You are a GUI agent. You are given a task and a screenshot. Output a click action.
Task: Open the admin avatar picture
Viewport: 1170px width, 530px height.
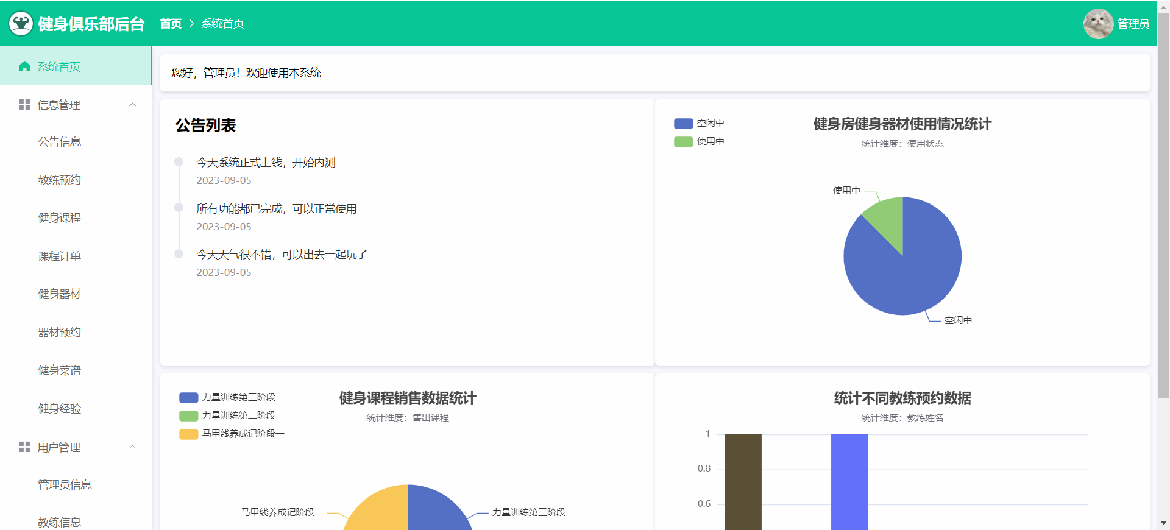(x=1098, y=24)
